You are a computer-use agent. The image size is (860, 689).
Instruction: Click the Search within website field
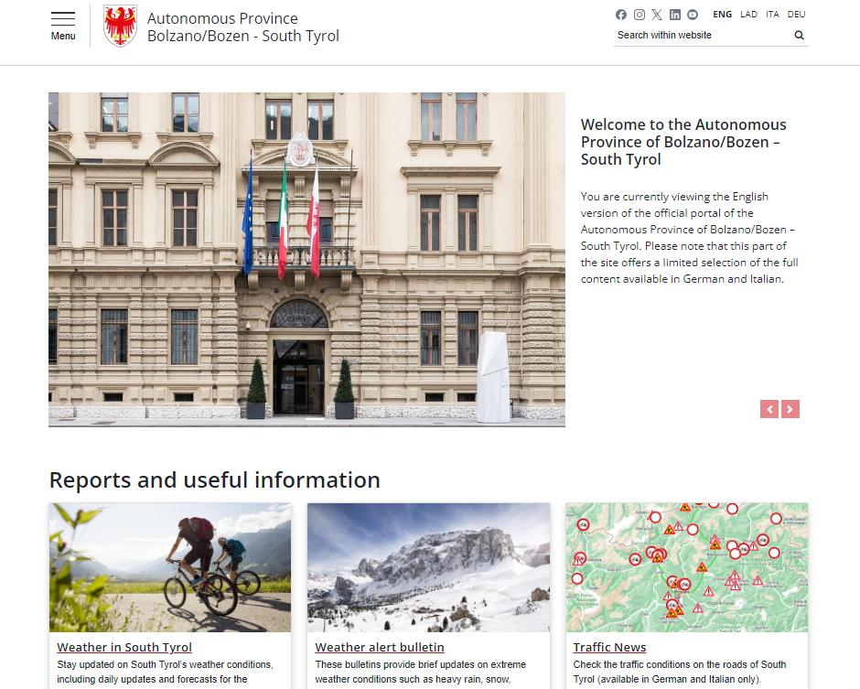pyautogui.click(x=700, y=36)
